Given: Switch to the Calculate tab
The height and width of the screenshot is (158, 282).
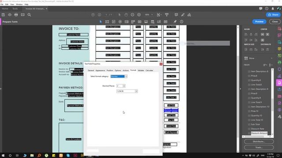Looking at the screenshot, I should (149, 71).
